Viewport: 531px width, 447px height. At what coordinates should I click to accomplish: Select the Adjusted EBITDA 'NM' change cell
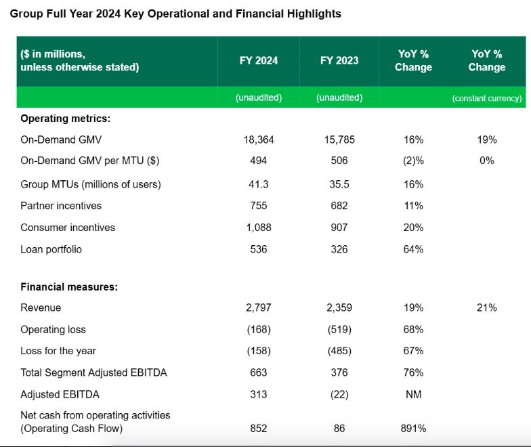point(413,394)
